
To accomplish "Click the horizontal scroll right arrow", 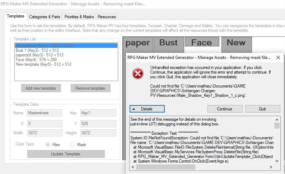I will tap(271, 167).
